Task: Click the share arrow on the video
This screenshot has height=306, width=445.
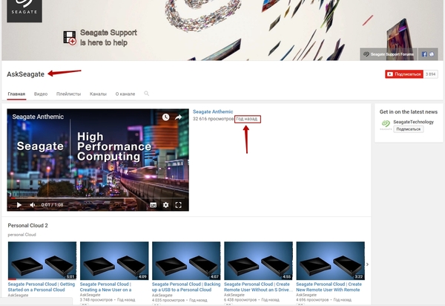Action: click(178, 117)
